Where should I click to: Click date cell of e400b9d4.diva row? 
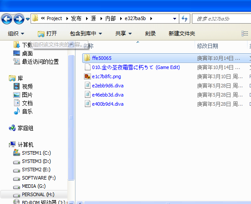(220, 104)
